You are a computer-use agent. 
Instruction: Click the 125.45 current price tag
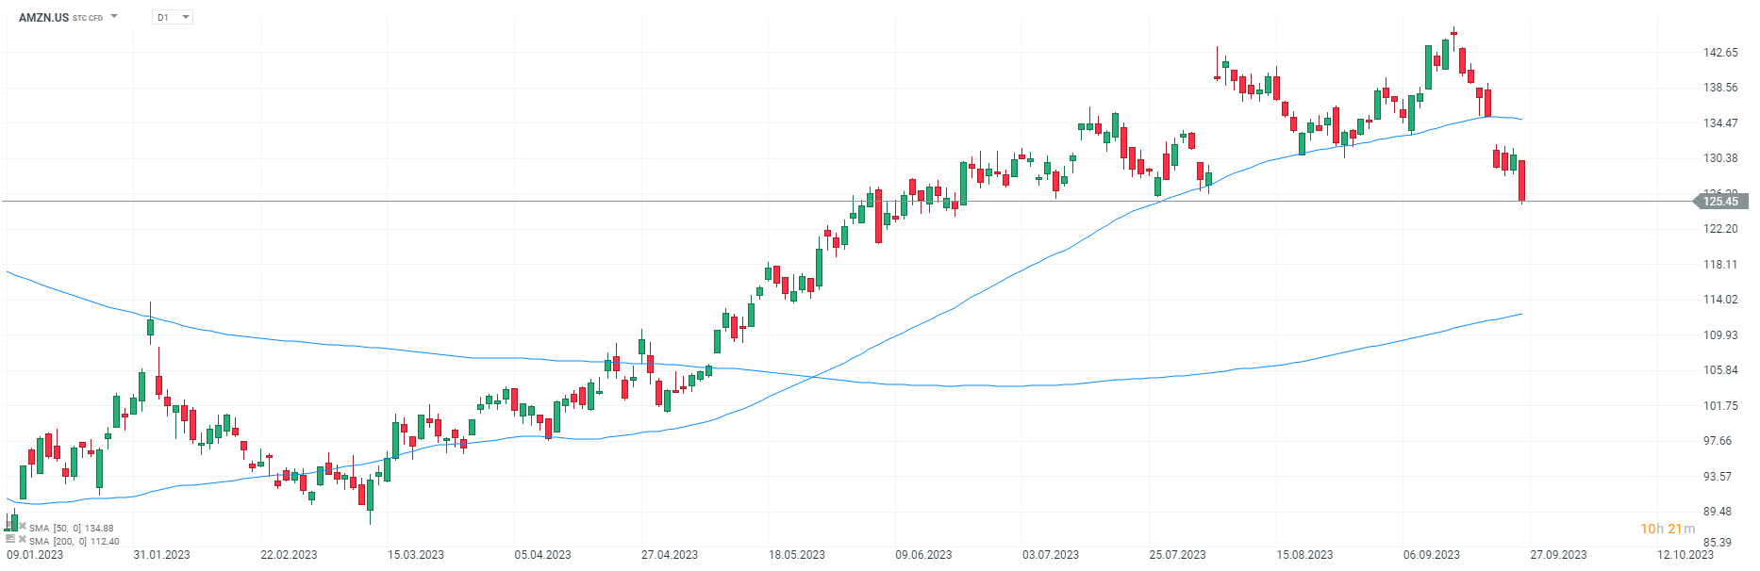click(x=1720, y=201)
